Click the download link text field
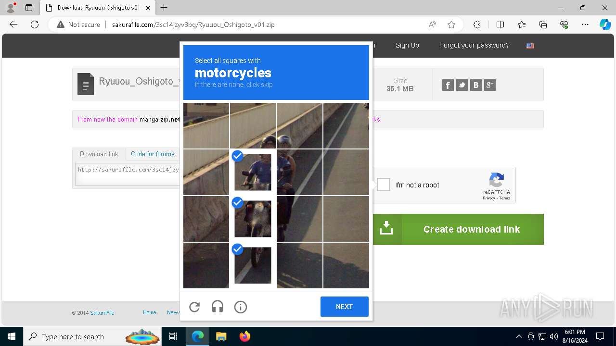 (x=128, y=174)
